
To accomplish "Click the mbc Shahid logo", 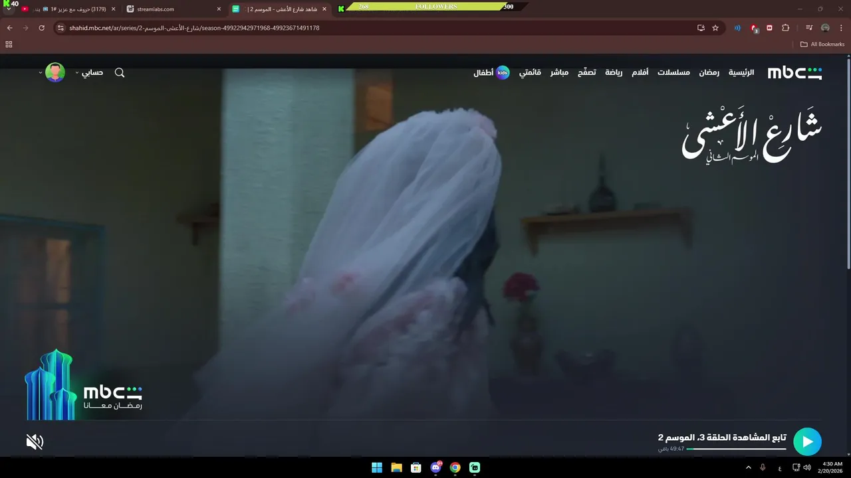I will [x=794, y=72].
